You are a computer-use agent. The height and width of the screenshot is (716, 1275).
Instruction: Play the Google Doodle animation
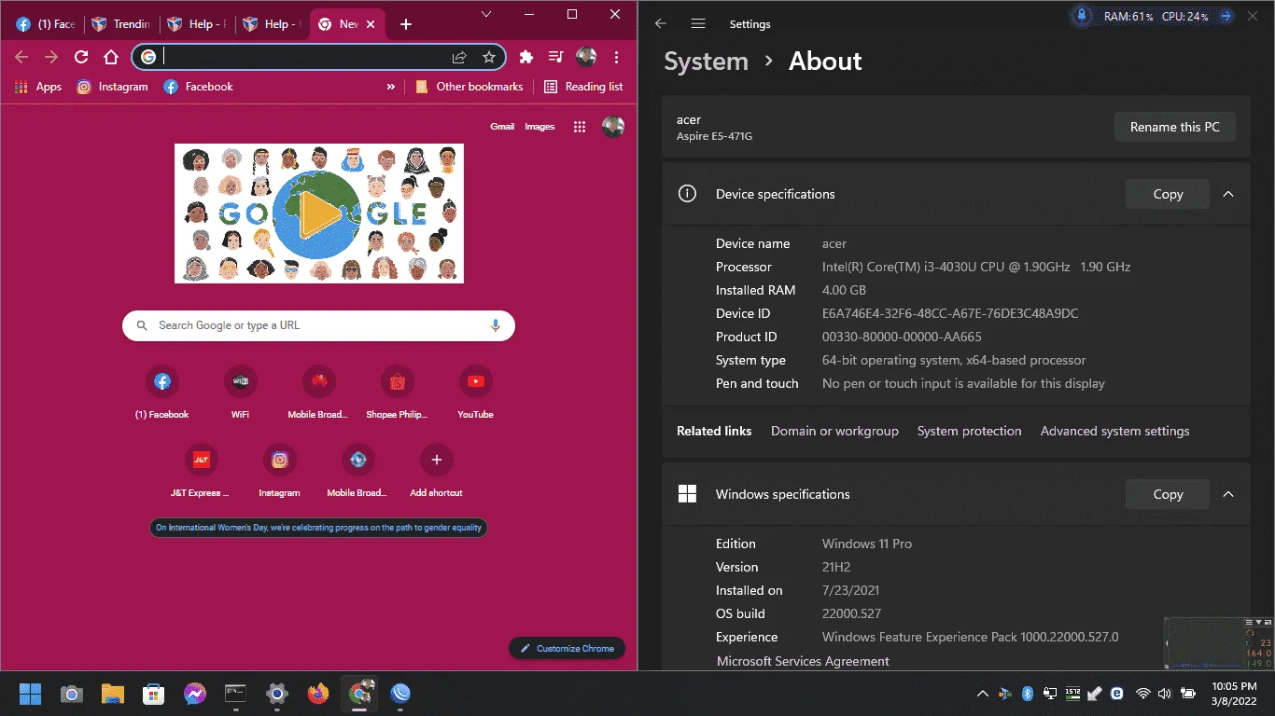[319, 213]
